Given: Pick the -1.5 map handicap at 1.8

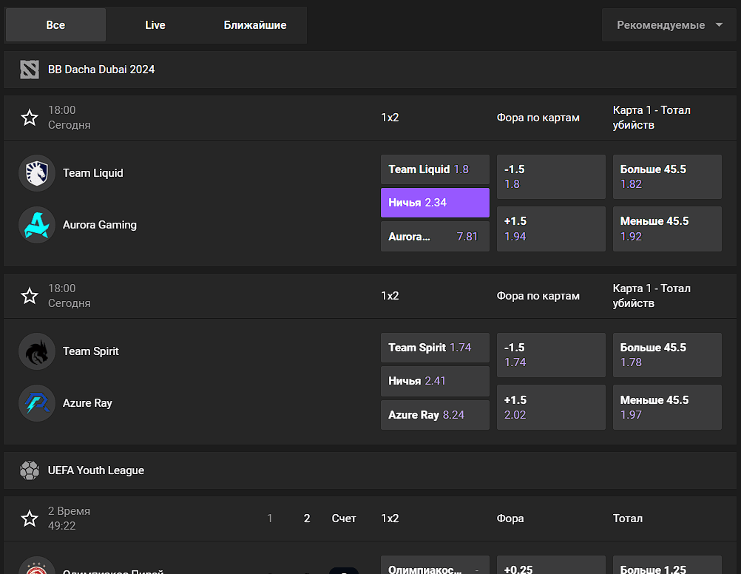Looking at the screenshot, I should (x=551, y=177).
